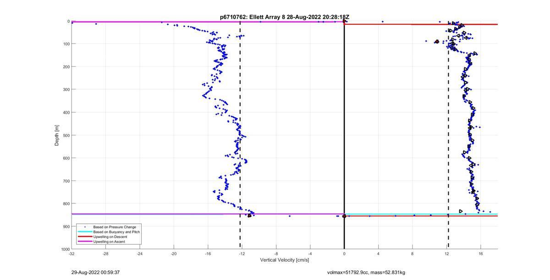
Task: Click the x-axis tick label 8
Action: [x=412, y=253]
